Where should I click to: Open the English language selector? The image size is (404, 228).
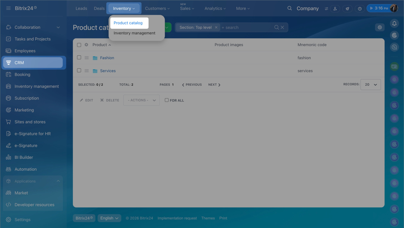point(109,218)
